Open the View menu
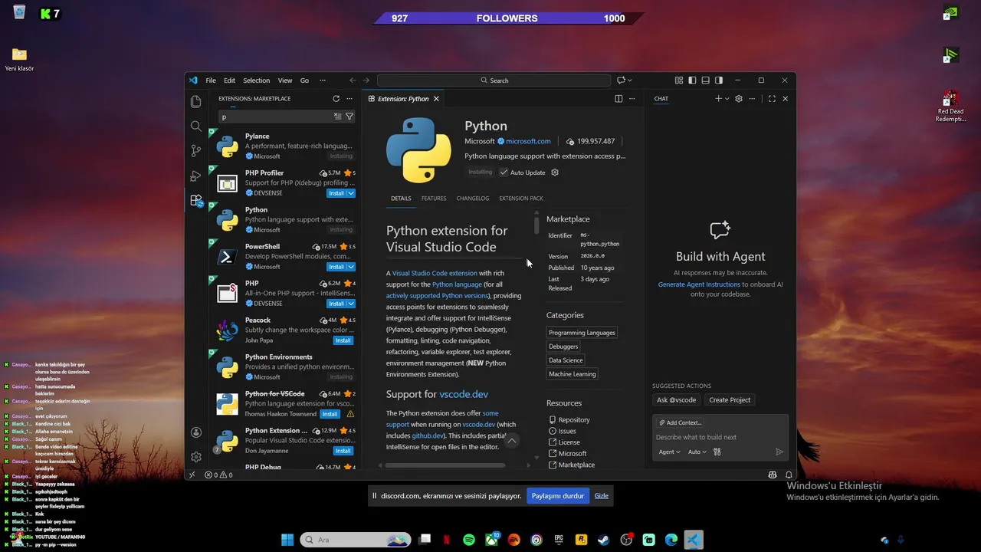The height and width of the screenshot is (552, 981). pos(285,80)
